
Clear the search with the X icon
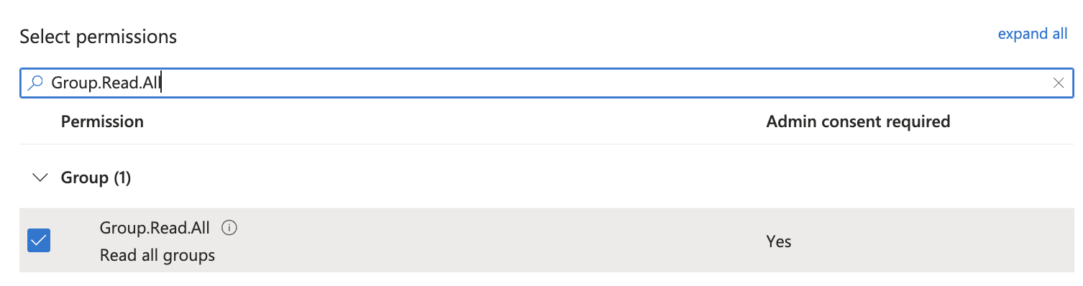pyautogui.click(x=1058, y=83)
